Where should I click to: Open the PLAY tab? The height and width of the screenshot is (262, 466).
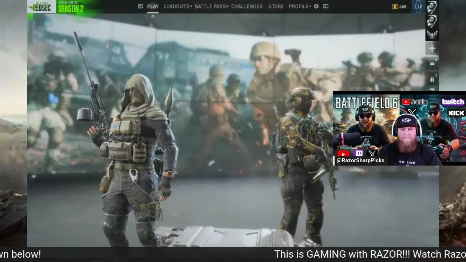(153, 7)
